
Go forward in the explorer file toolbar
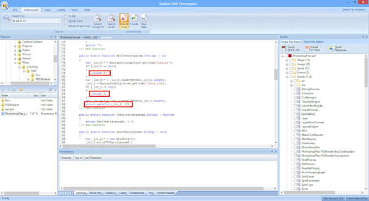point(9,90)
